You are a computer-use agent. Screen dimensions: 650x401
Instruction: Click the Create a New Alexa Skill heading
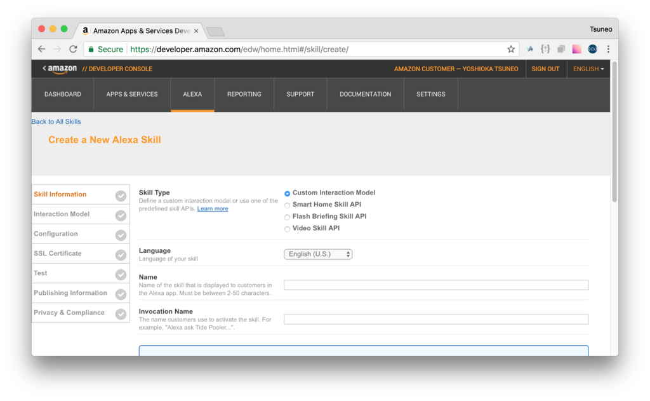(x=105, y=140)
